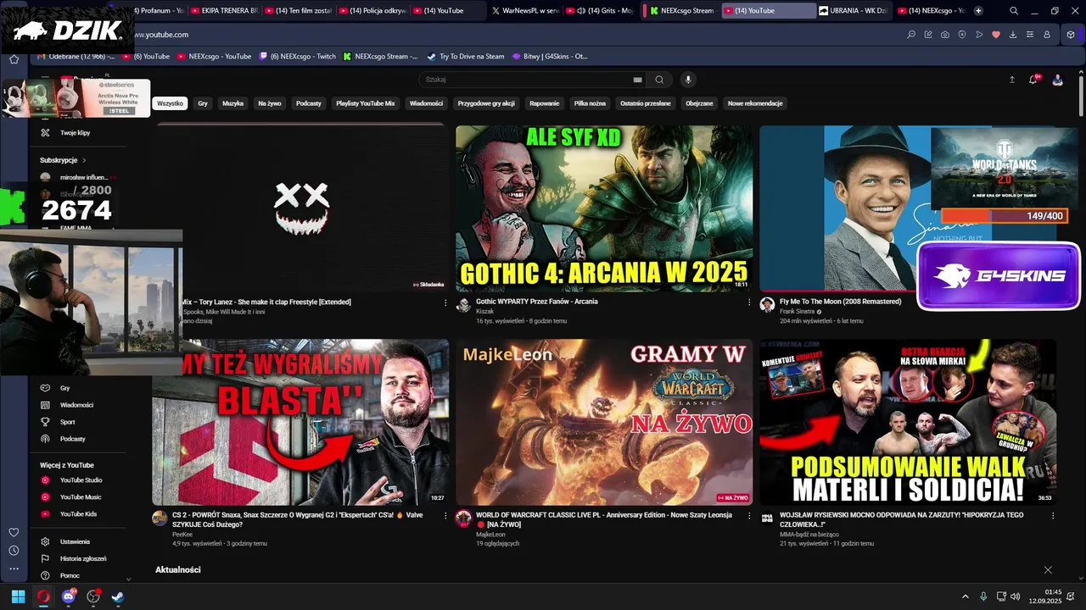Open options menu for Peekee CS 2 video
The image size is (1086, 610).
pos(445,515)
